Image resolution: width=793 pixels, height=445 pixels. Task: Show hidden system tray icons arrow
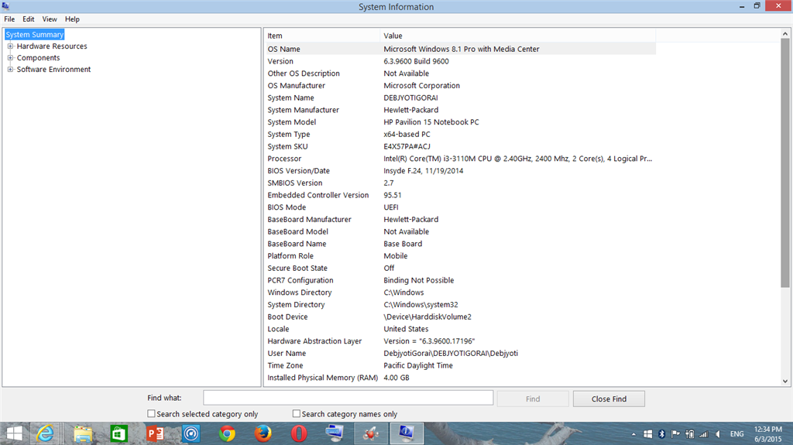tap(633, 434)
